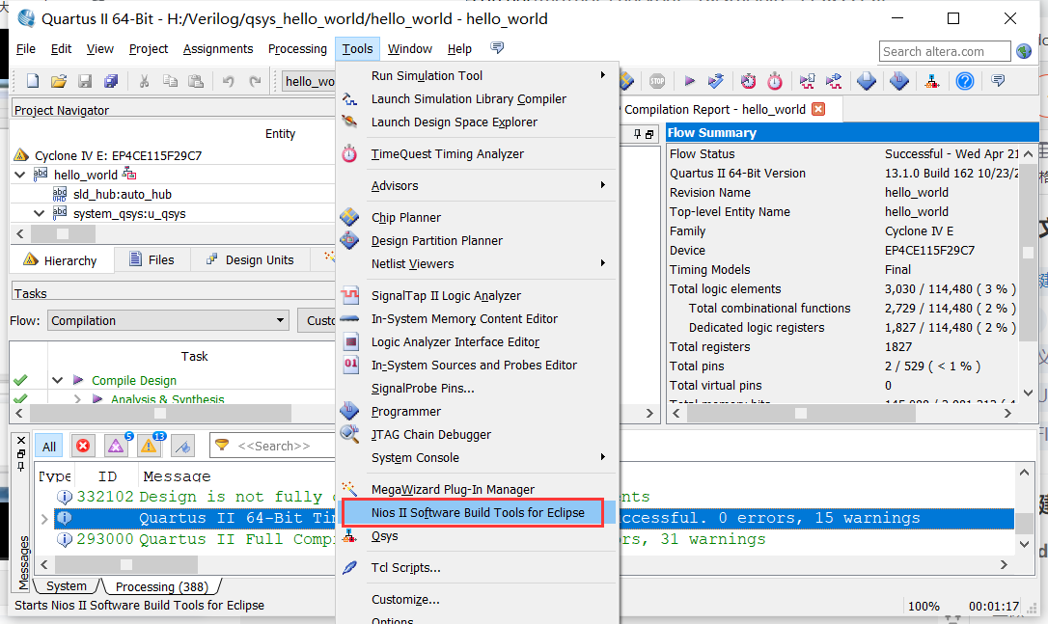Click the Stop Processing toolbar icon
This screenshot has height=624, width=1048.
coord(657,81)
